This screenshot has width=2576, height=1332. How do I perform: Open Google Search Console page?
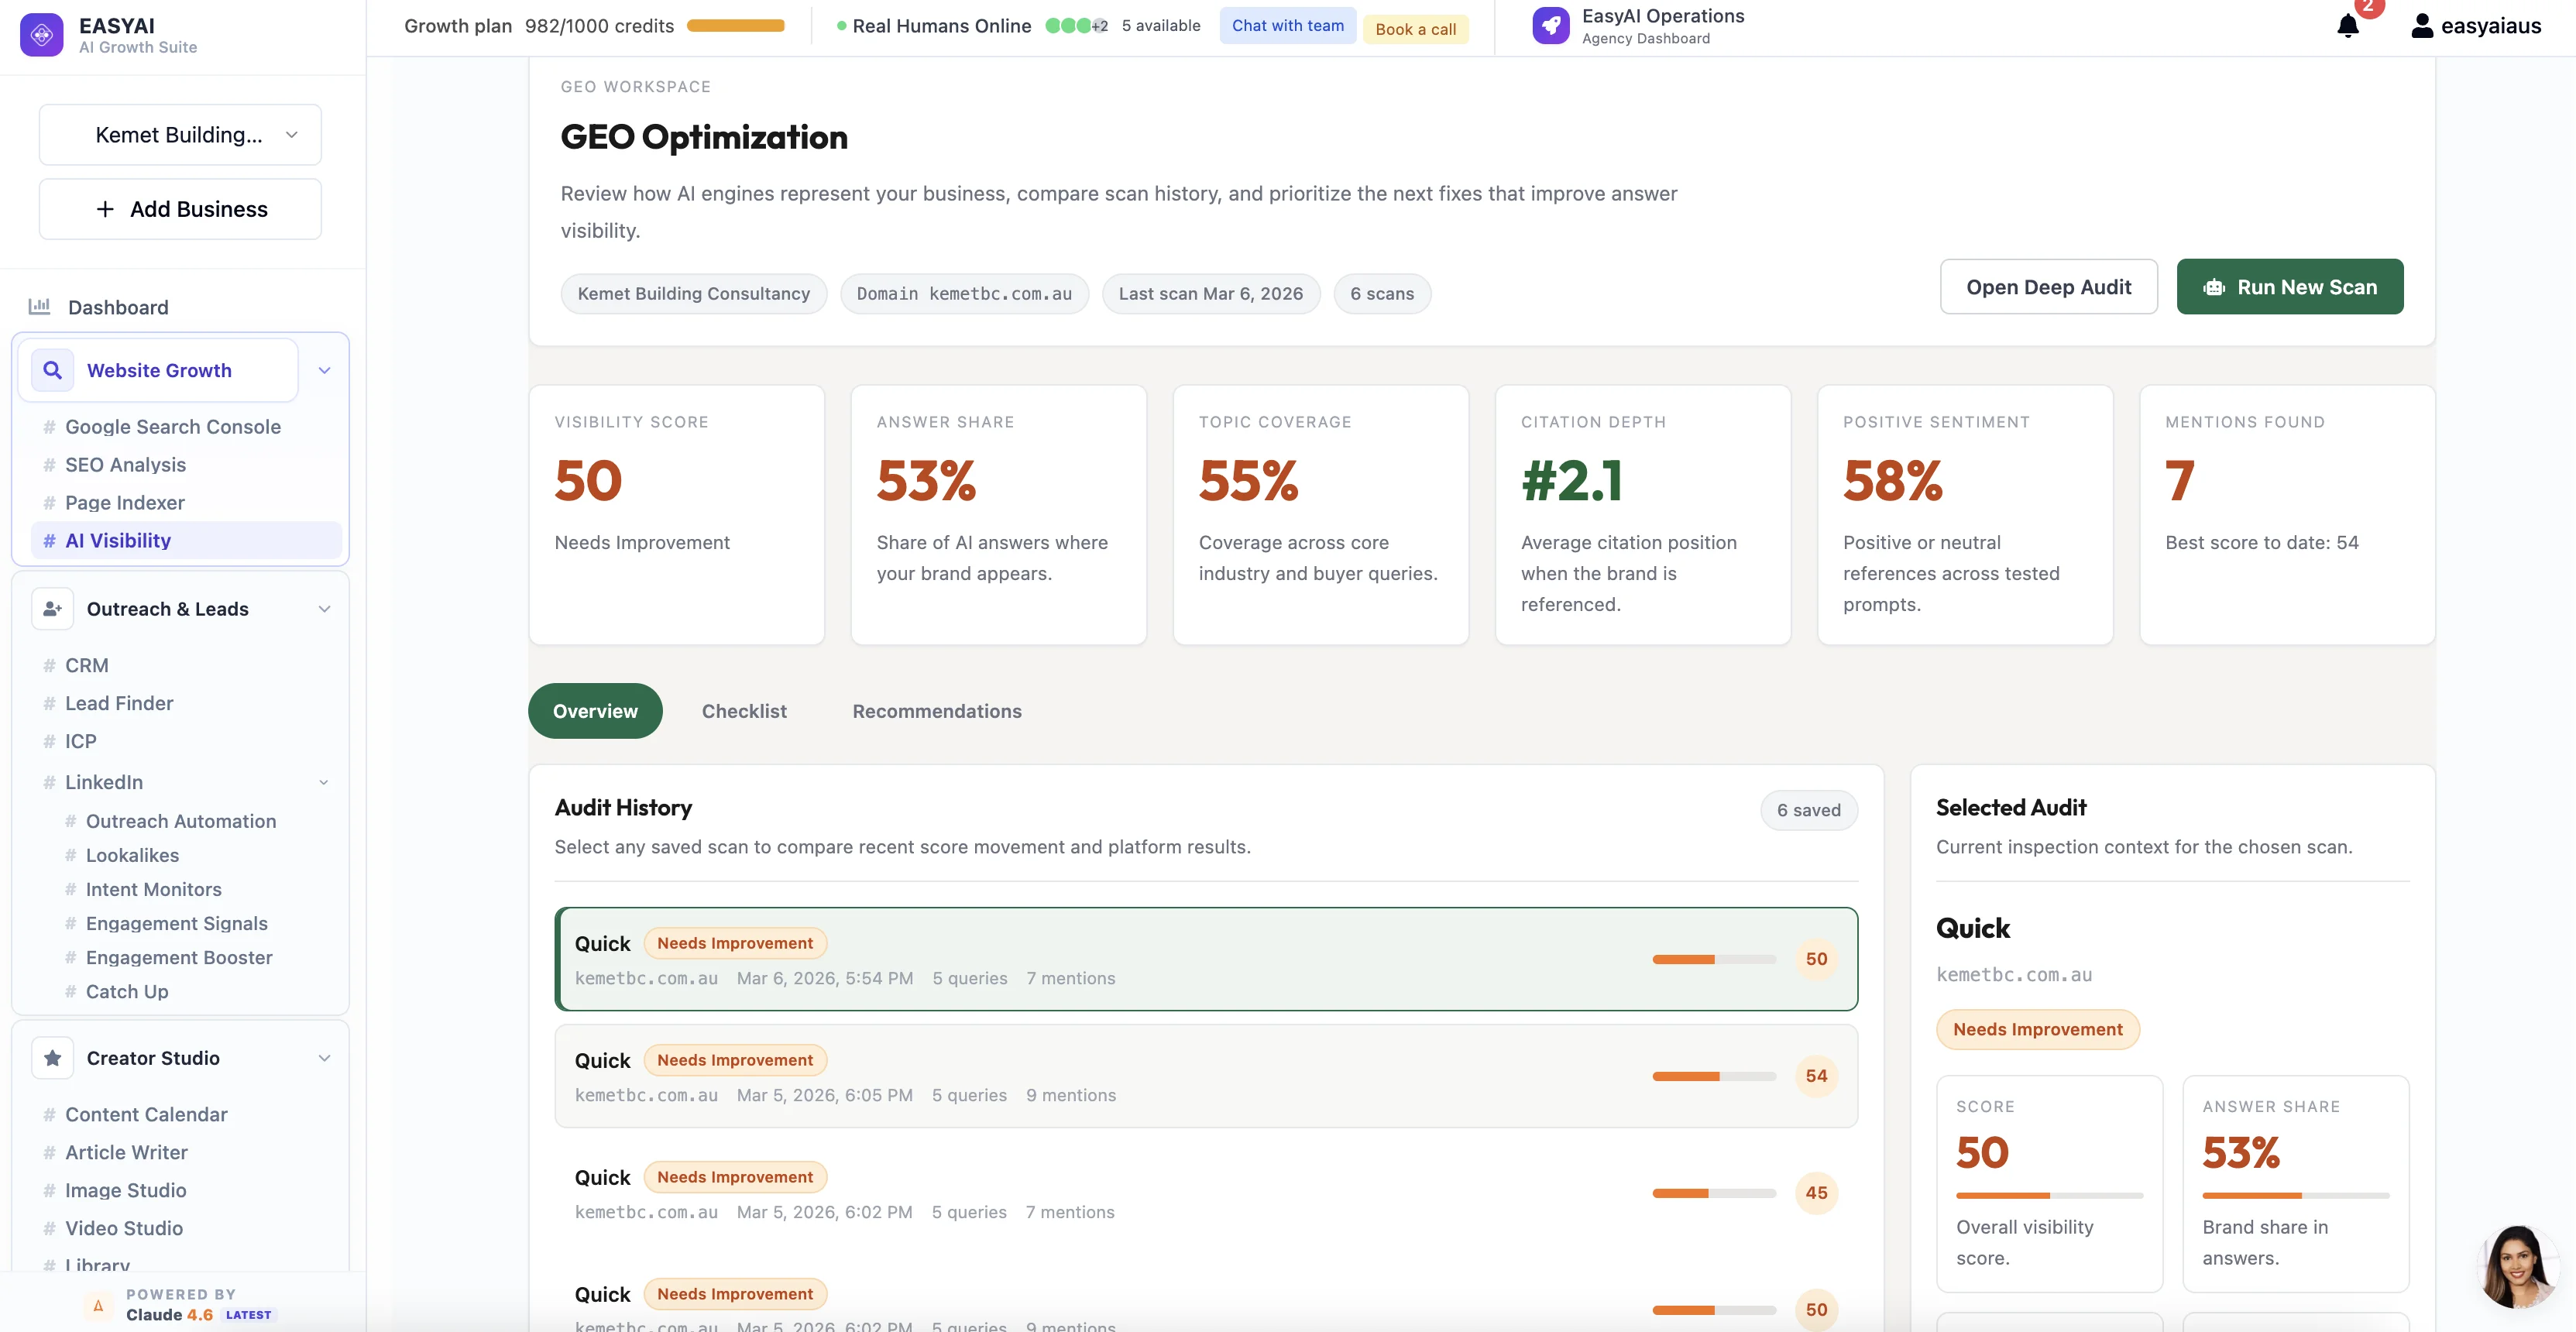(173, 427)
